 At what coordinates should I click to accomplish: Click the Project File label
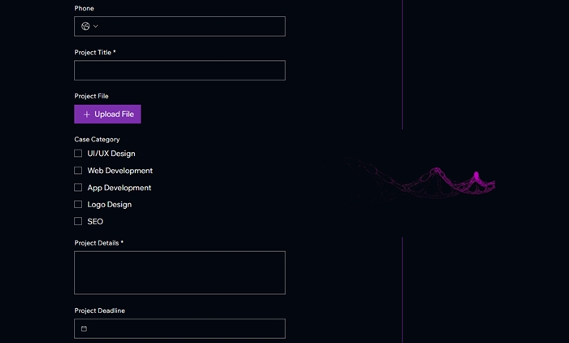91,96
